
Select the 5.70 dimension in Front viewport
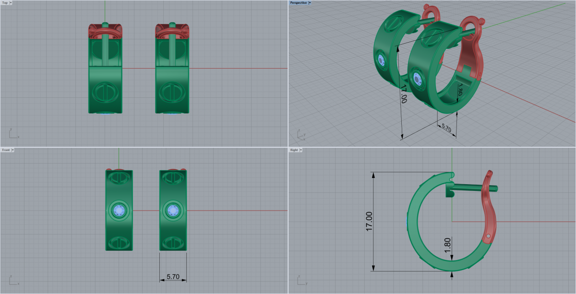173,277
